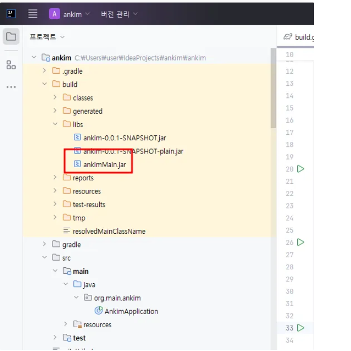Select the ankimMain.jar file
Image resolution: width=351 pixels, height=351 pixels.
105,165
